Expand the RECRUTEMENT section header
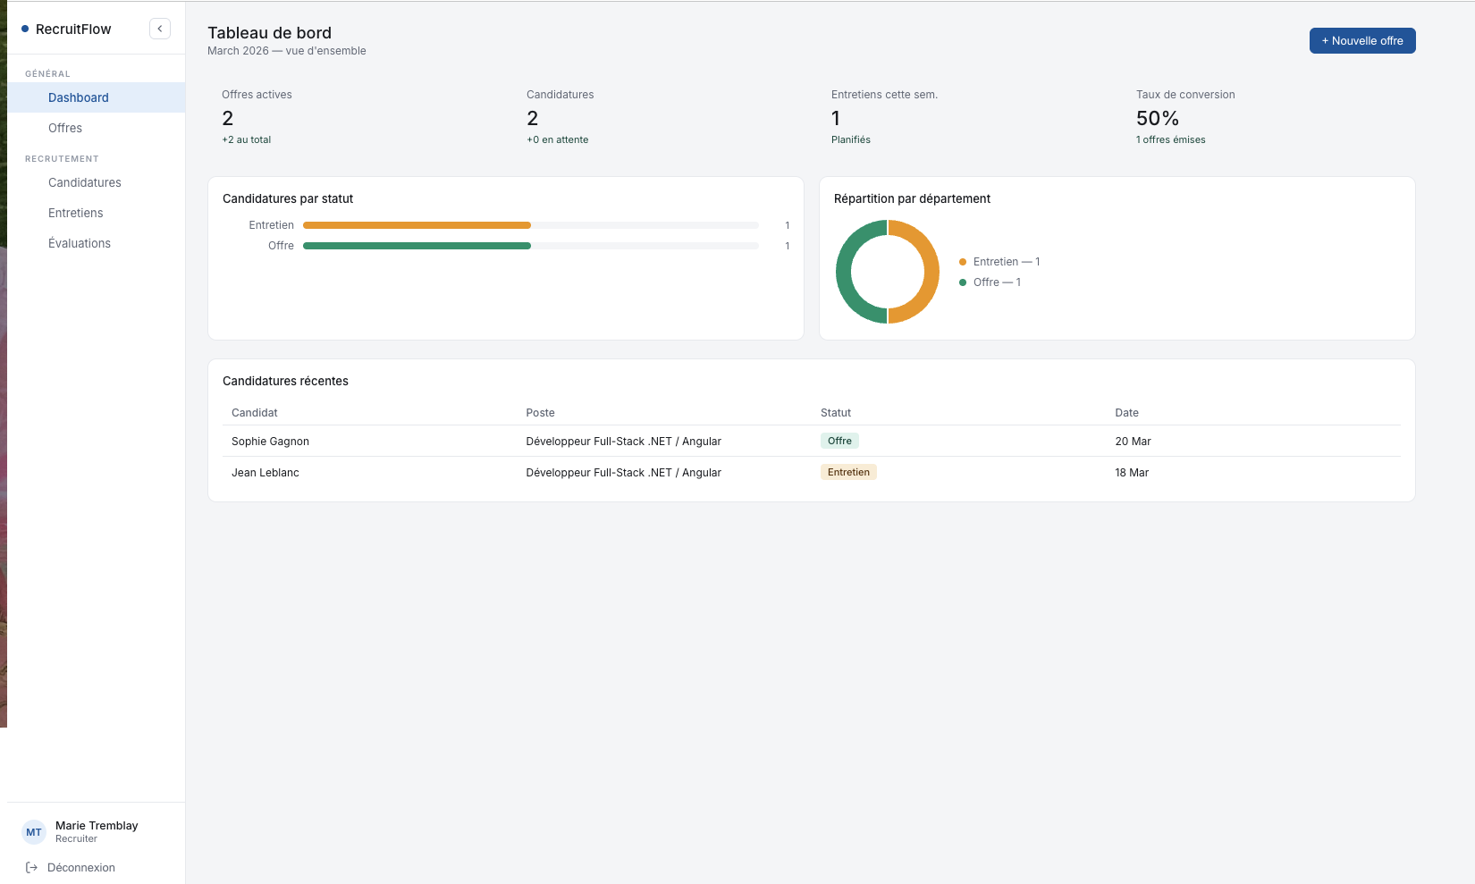1475x884 pixels. coord(62,158)
